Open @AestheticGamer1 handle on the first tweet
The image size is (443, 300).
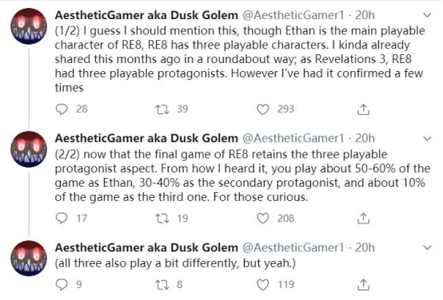[x=293, y=15]
